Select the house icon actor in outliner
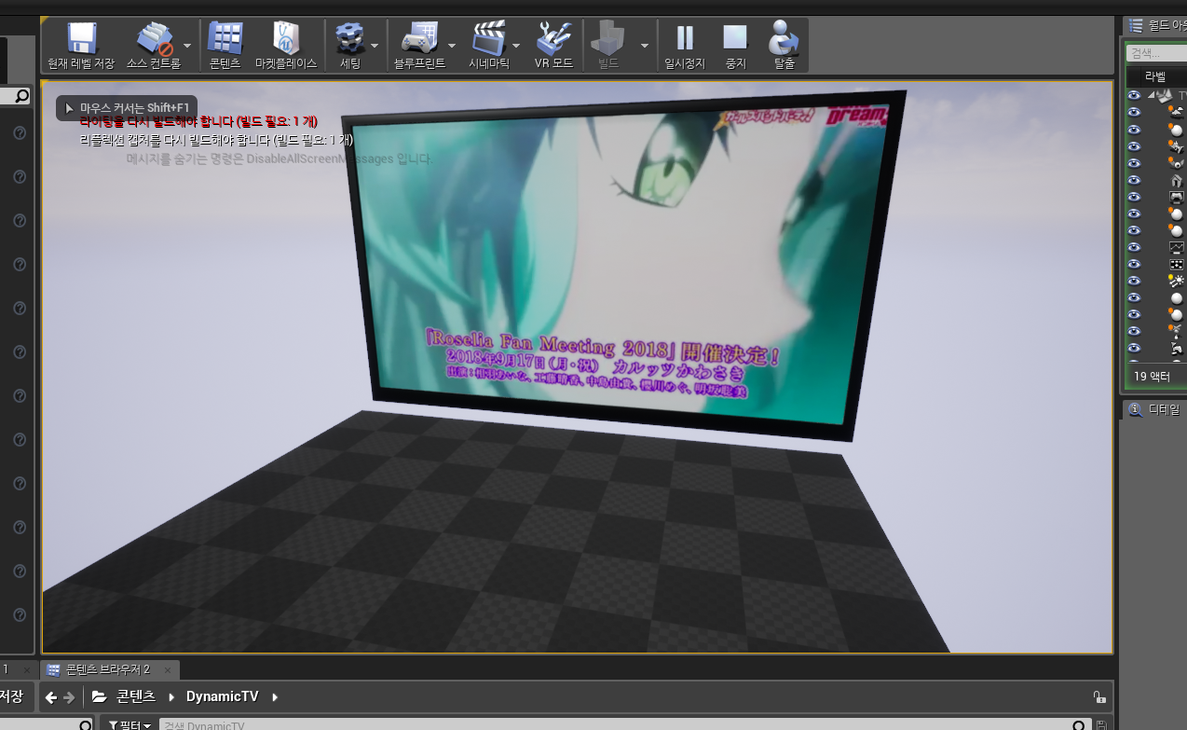This screenshot has width=1187, height=730. pyautogui.click(x=1176, y=180)
